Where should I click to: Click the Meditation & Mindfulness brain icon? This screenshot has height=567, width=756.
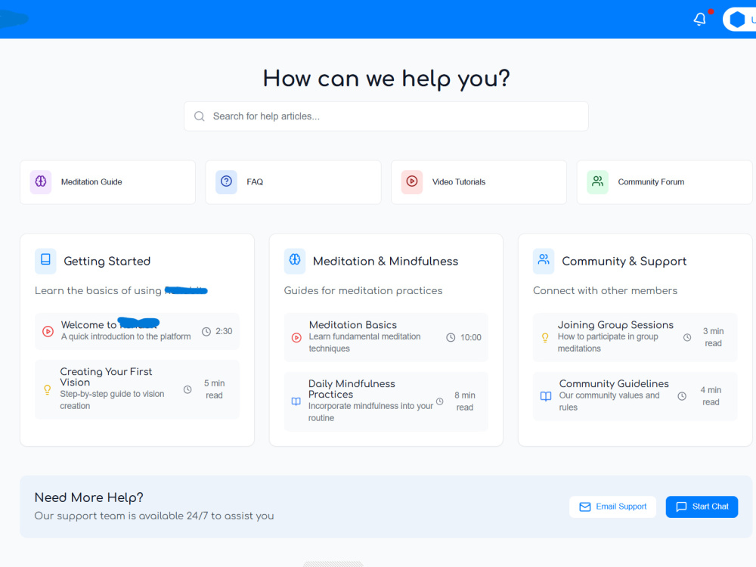click(295, 261)
